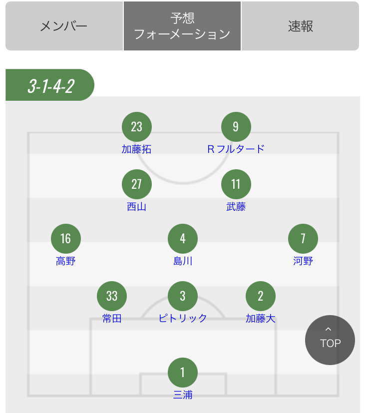
Task: Select the number 27 player badge
Action: click(x=137, y=184)
